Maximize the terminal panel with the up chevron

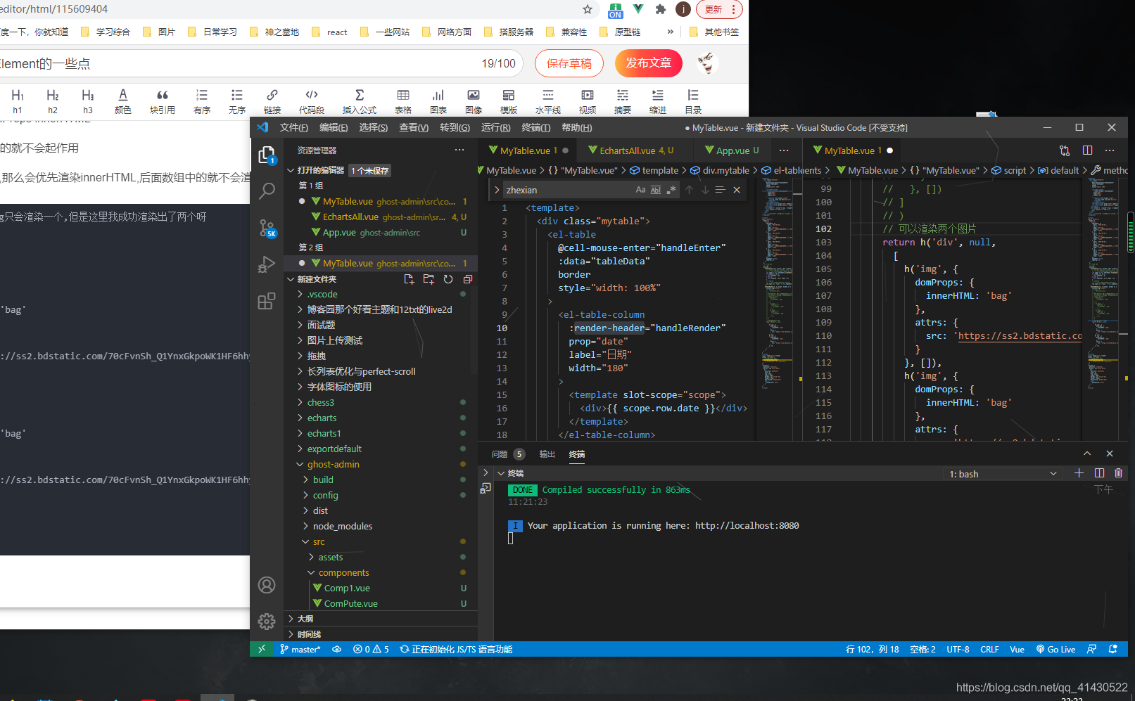[1087, 454]
